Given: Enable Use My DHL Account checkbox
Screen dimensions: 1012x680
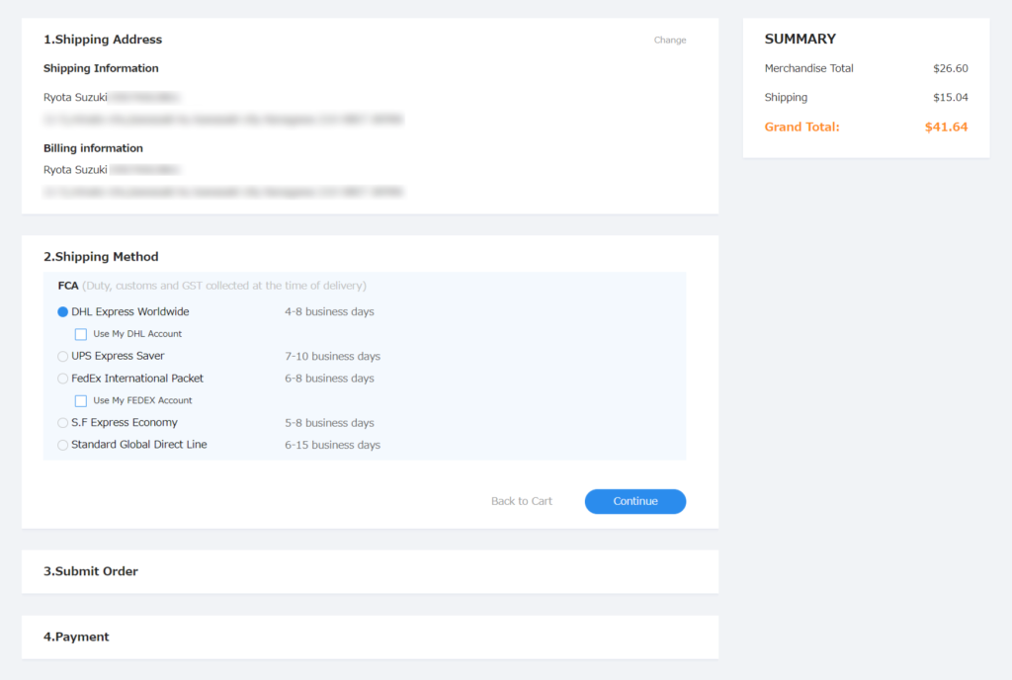Looking at the screenshot, I should tap(81, 334).
